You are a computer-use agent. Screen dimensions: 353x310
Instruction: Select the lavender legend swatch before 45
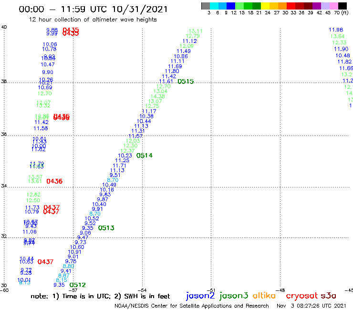325,6
